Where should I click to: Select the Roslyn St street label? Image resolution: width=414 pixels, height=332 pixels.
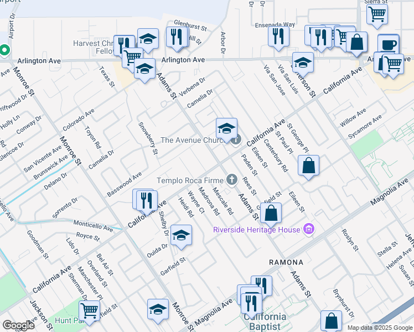(x=350, y=240)
